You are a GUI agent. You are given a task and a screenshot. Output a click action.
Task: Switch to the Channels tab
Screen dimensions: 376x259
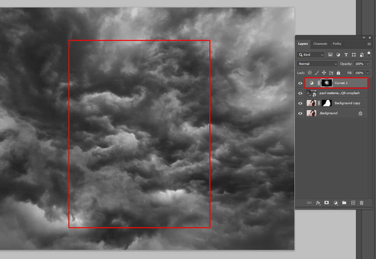click(x=320, y=44)
